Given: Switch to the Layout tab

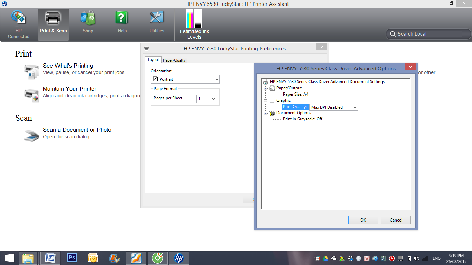Looking at the screenshot, I should [153, 60].
